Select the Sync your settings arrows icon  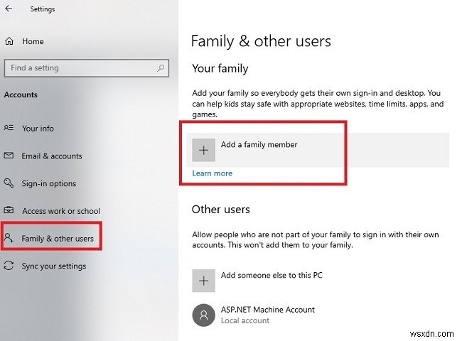pos(9,265)
